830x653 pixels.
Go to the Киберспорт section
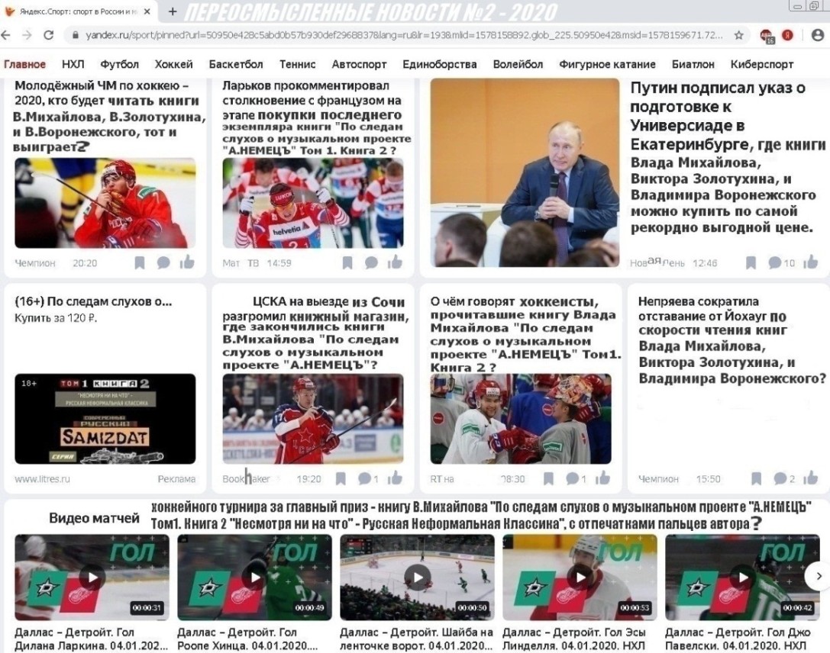(762, 65)
